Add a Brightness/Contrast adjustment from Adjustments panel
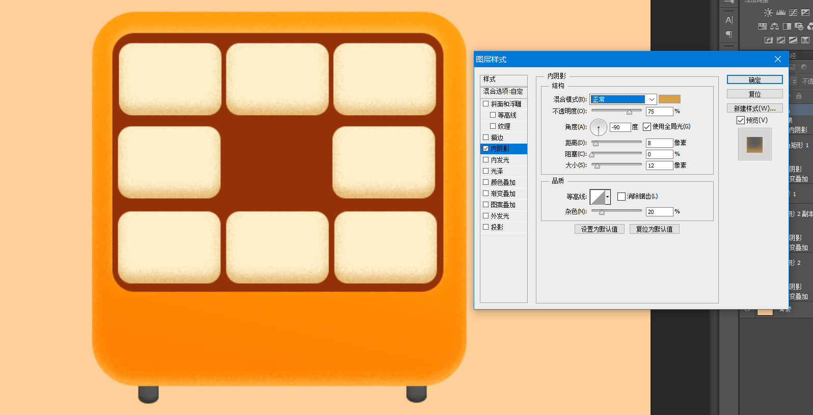This screenshot has height=415, width=813. click(768, 13)
